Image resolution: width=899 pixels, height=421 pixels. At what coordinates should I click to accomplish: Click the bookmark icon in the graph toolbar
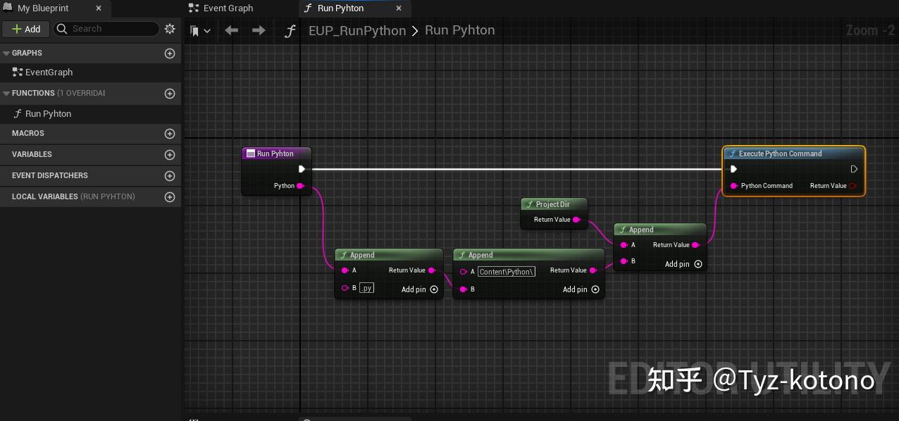194,30
